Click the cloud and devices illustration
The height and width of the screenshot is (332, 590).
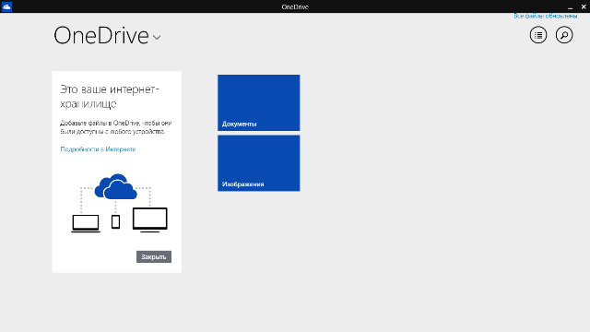click(x=119, y=203)
